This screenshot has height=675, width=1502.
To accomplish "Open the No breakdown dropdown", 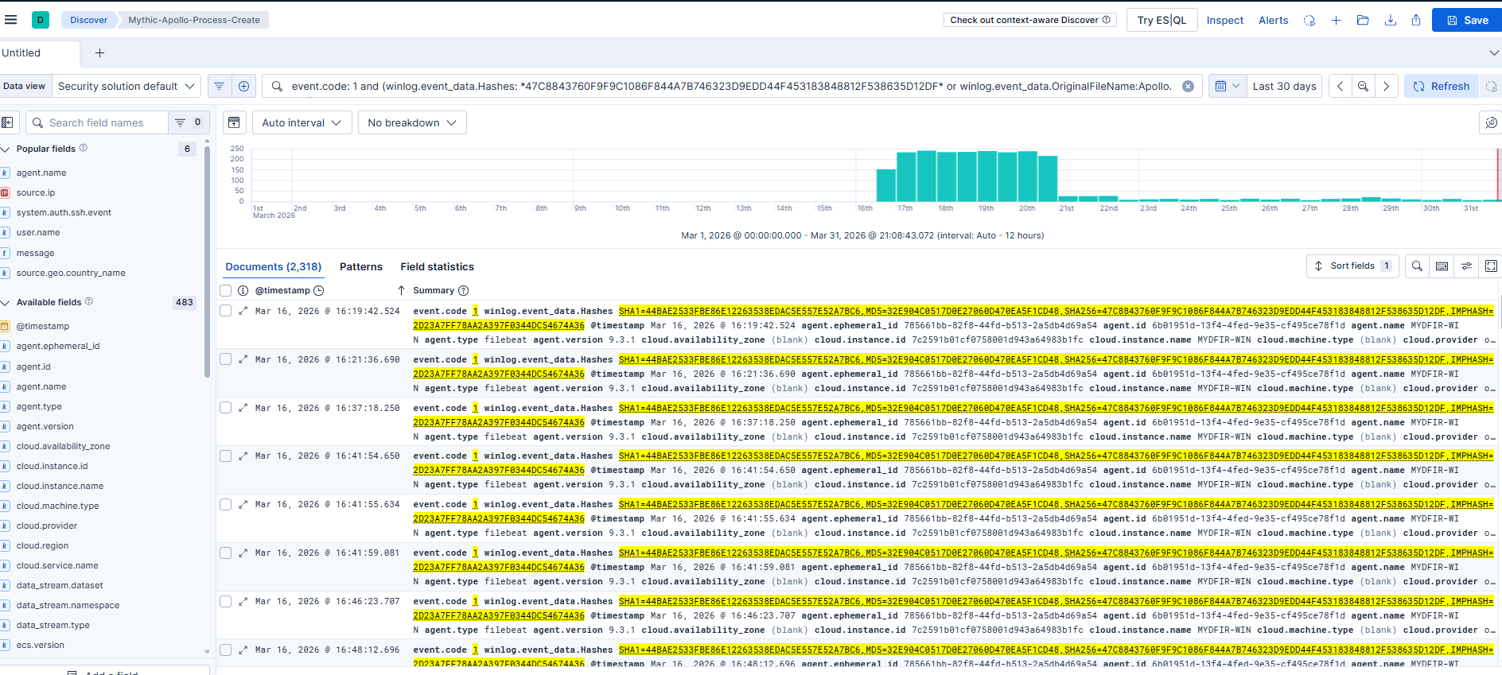I will pyautogui.click(x=411, y=122).
